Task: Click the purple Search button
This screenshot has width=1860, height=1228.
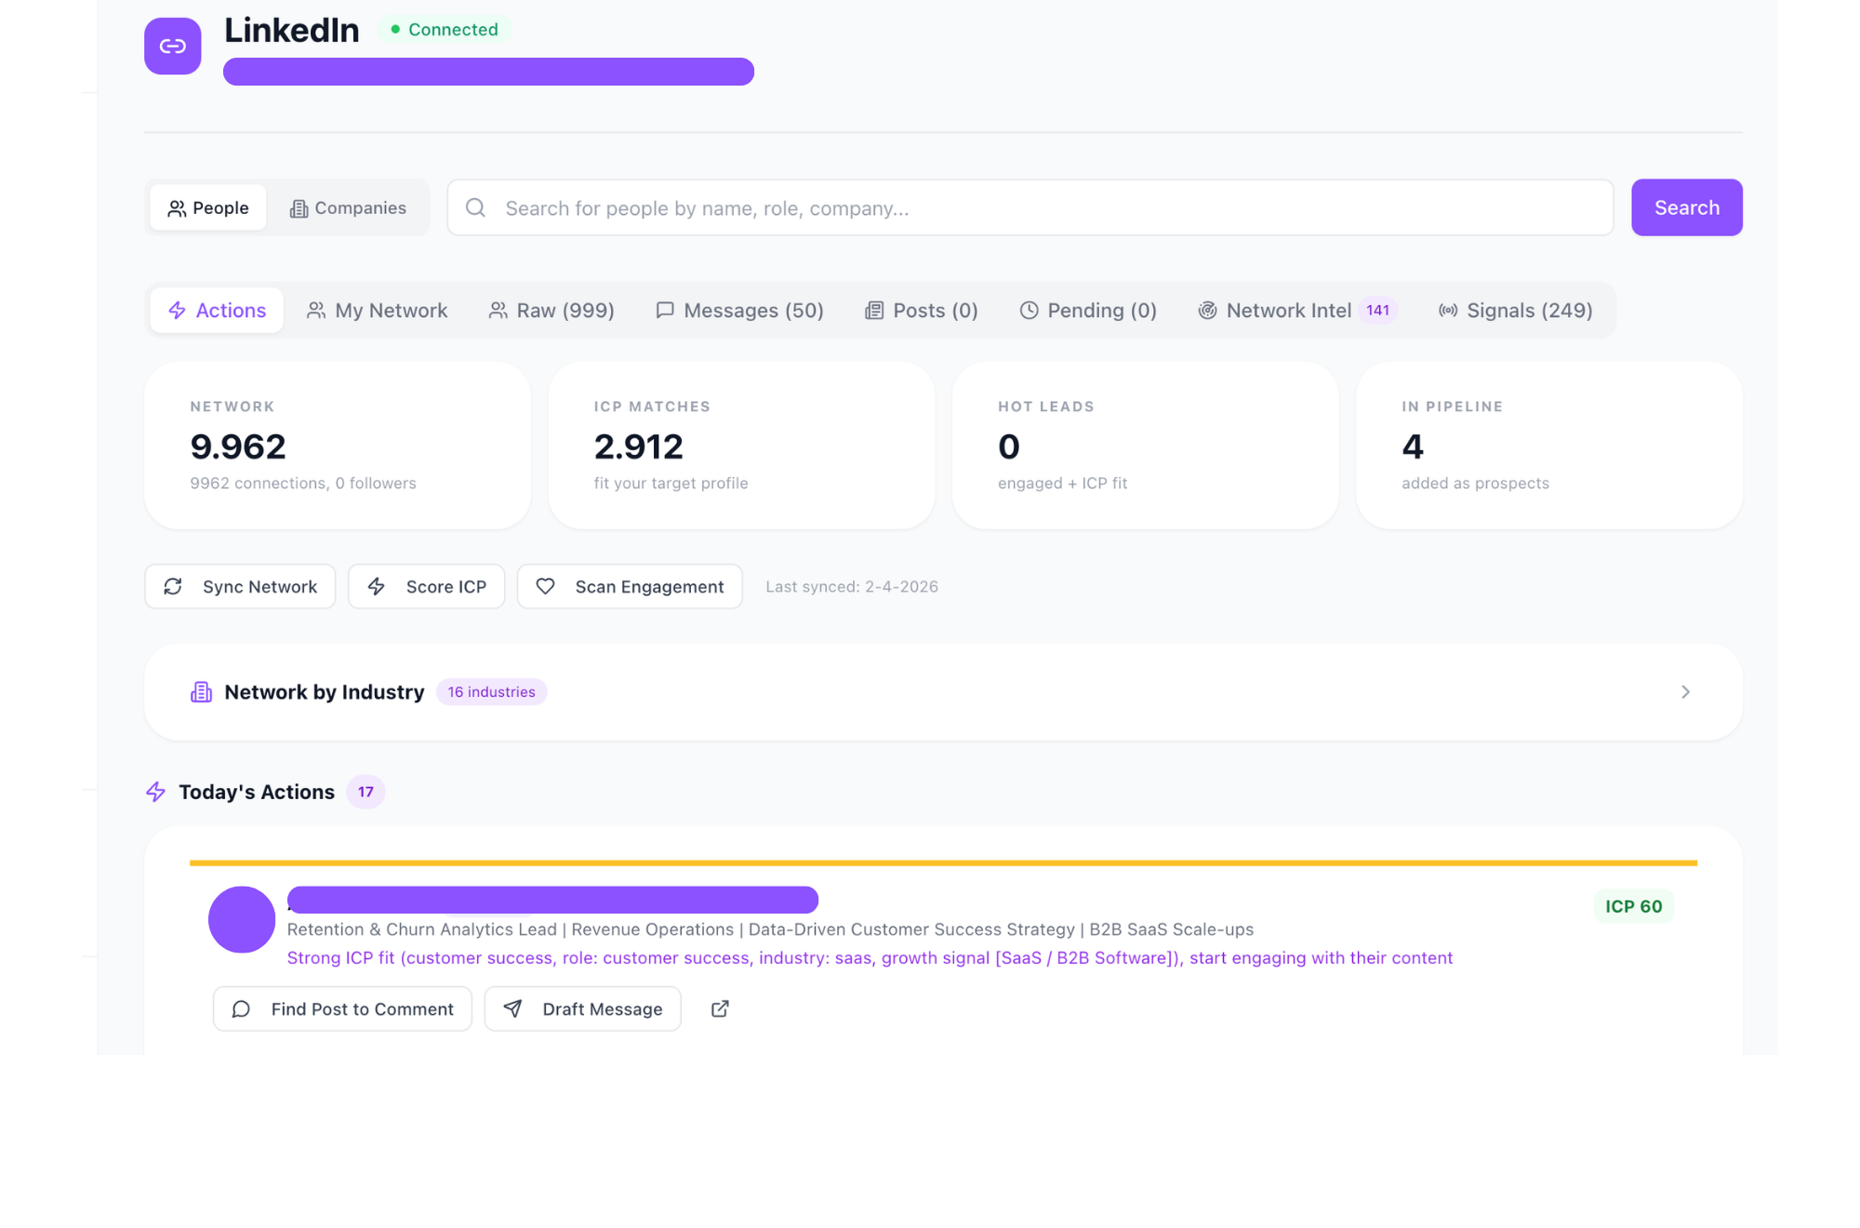Action: pos(1686,207)
